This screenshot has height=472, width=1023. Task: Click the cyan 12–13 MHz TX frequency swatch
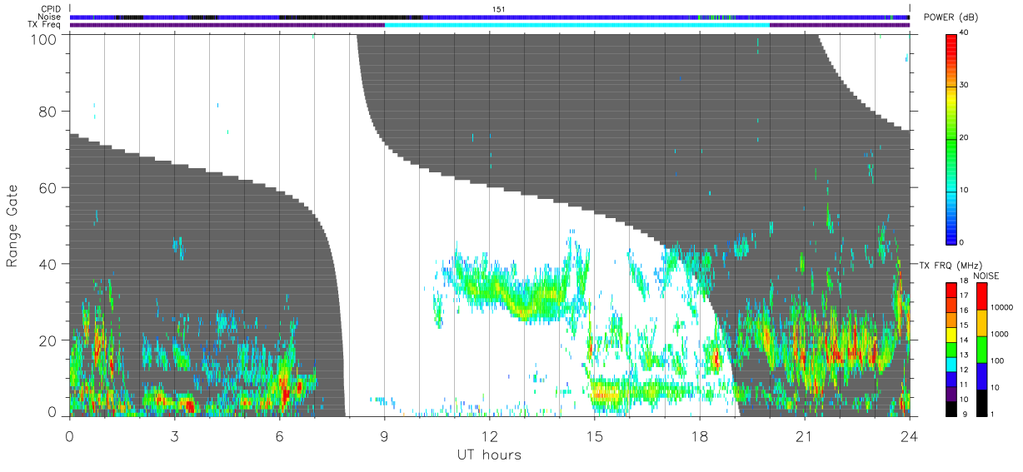tap(950, 363)
